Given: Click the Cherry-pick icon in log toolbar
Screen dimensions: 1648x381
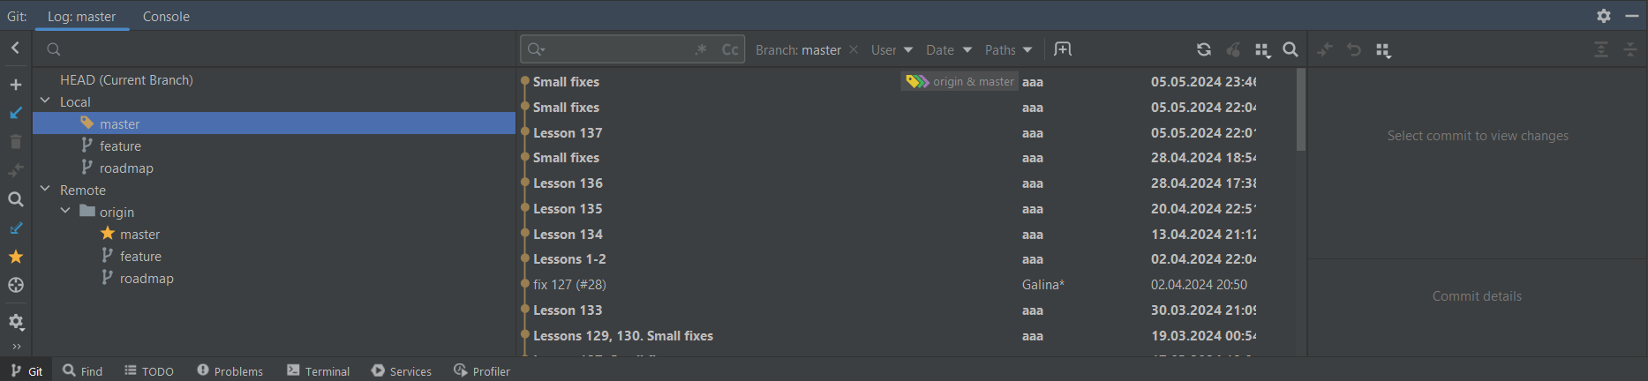Looking at the screenshot, I should [1233, 49].
